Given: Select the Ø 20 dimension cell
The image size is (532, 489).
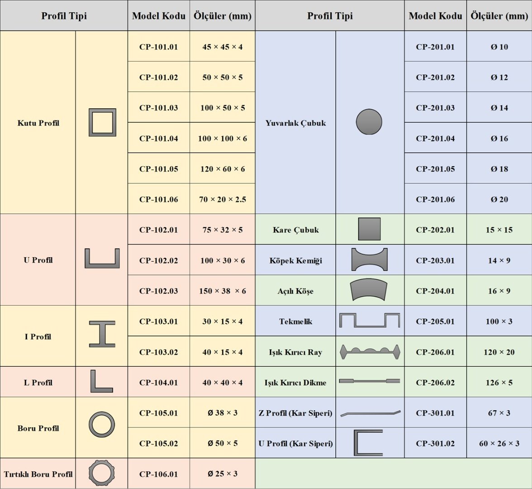Looking at the screenshot, I should [499, 199].
